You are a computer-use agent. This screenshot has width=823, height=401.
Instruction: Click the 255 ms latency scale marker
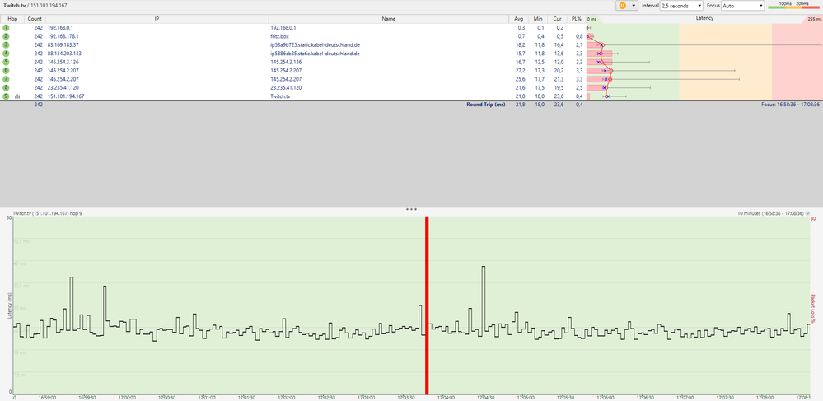click(815, 20)
